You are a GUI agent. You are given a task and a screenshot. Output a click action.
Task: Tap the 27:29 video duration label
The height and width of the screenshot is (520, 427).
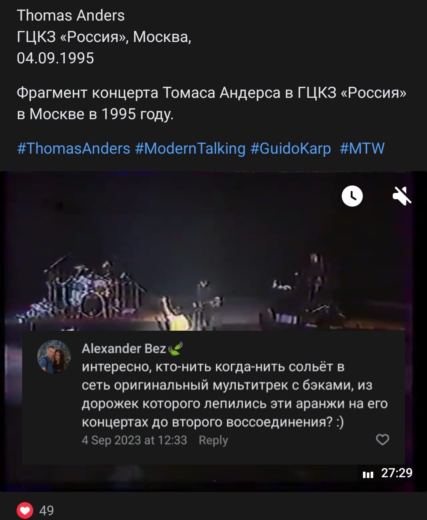pos(397,473)
